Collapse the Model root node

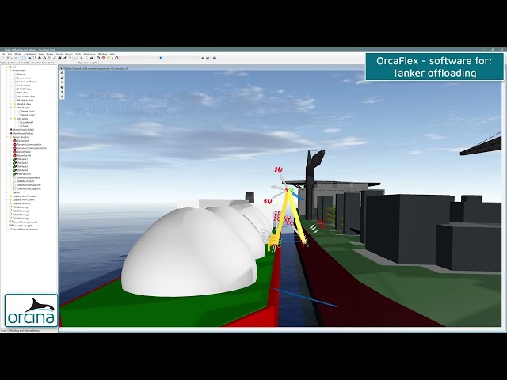click(2, 66)
